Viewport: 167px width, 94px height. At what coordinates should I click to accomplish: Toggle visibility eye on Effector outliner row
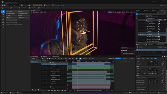tap(139, 35)
